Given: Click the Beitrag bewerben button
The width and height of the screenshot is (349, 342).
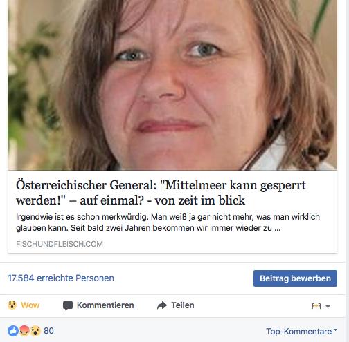Looking at the screenshot, I should pyautogui.click(x=295, y=278).
